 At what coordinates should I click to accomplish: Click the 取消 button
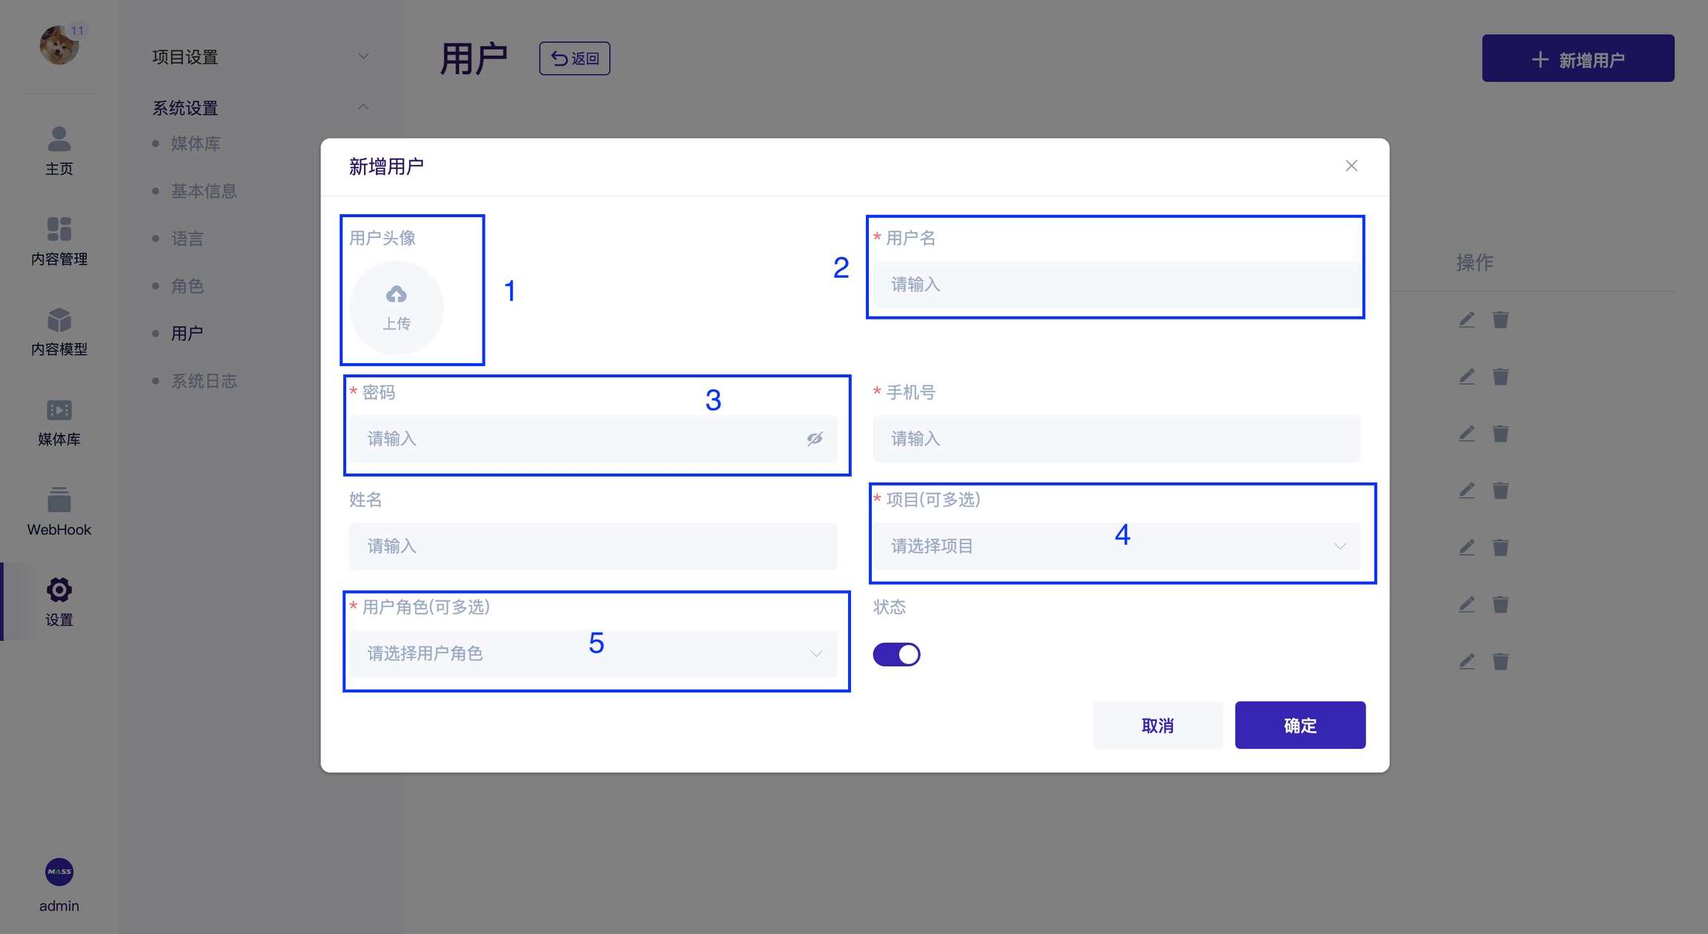point(1157,725)
